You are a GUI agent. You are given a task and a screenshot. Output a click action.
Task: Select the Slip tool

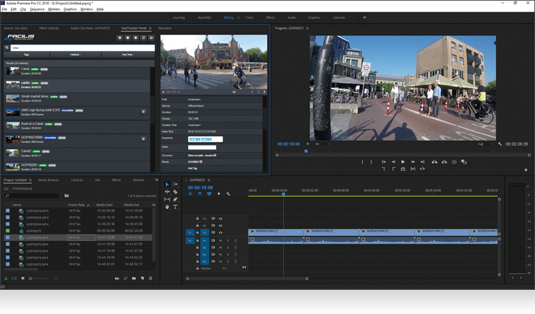[x=167, y=199]
